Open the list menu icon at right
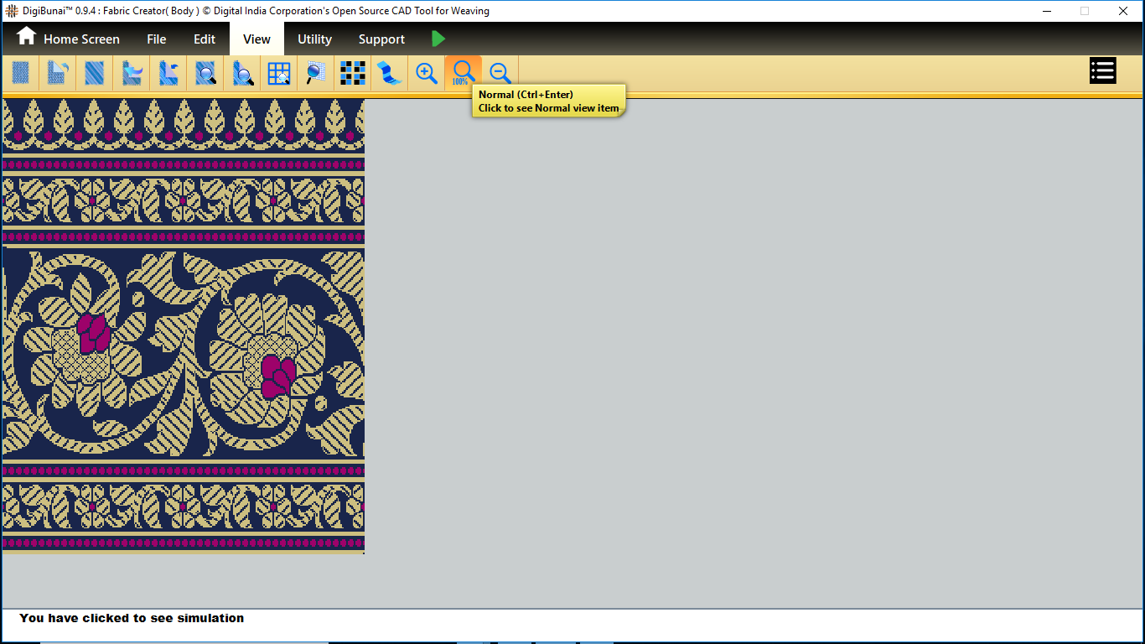 pos(1102,71)
